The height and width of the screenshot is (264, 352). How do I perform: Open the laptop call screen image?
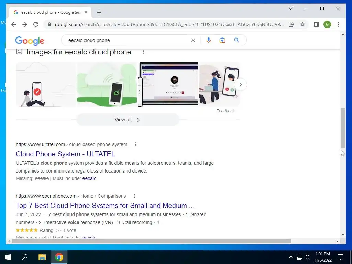click(x=168, y=84)
